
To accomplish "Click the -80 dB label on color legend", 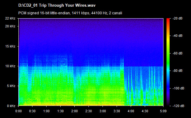I will point(178,71).
